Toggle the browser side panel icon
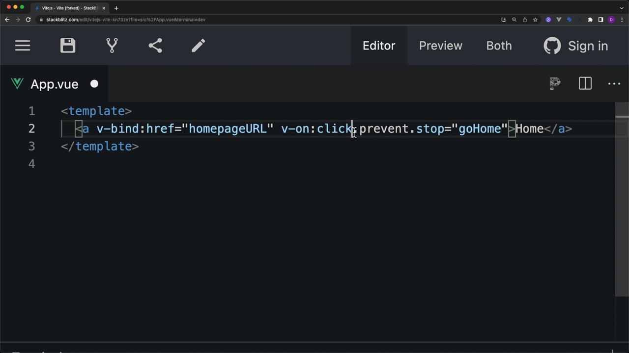 [x=600, y=20]
